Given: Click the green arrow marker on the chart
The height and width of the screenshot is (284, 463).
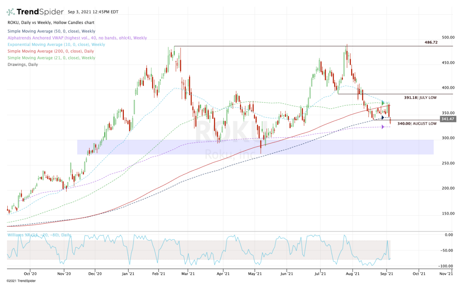Looking at the screenshot, I should click(383, 103).
